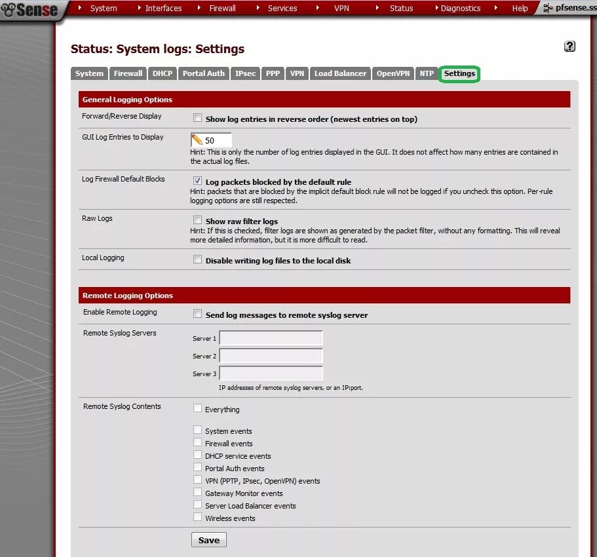Click the General Logging Options header
This screenshot has width=597, height=557.
click(324, 100)
